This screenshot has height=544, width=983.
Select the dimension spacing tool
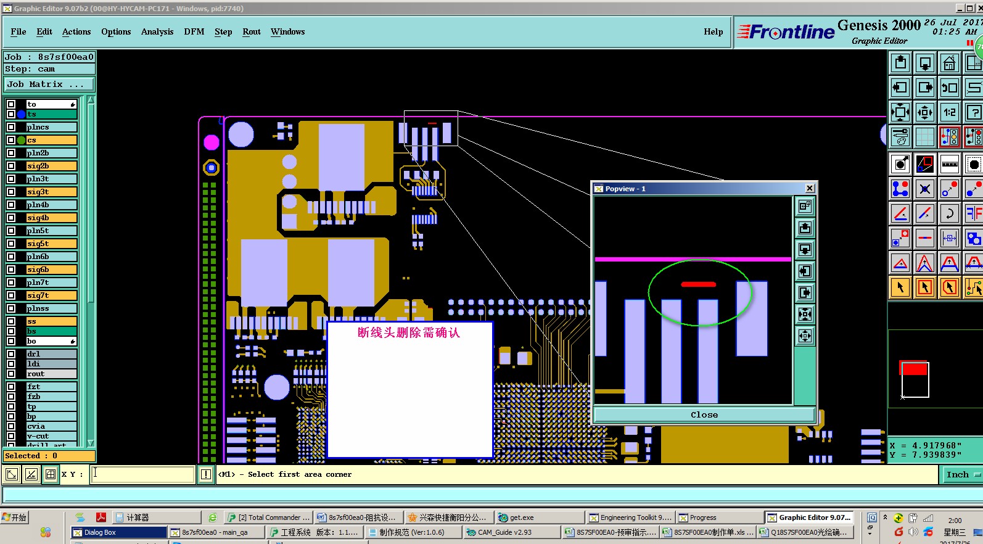click(950, 238)
